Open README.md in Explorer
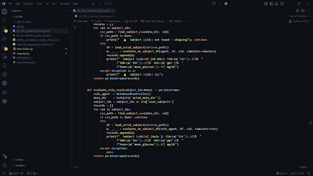This screenshot has width=313, height=176. tap(23, 58)
